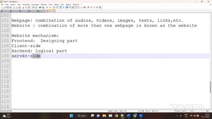This screenshot has height=119, width=212.
Task: Start recording a macro
Action: click(88, 8)
